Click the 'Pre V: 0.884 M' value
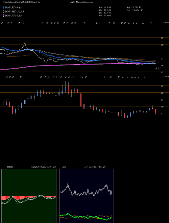The height and width of the screenshot is (223, 169). click(135, 10)
